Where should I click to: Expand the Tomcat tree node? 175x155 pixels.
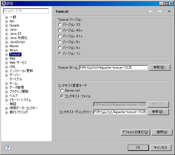(x=6, y=55)
